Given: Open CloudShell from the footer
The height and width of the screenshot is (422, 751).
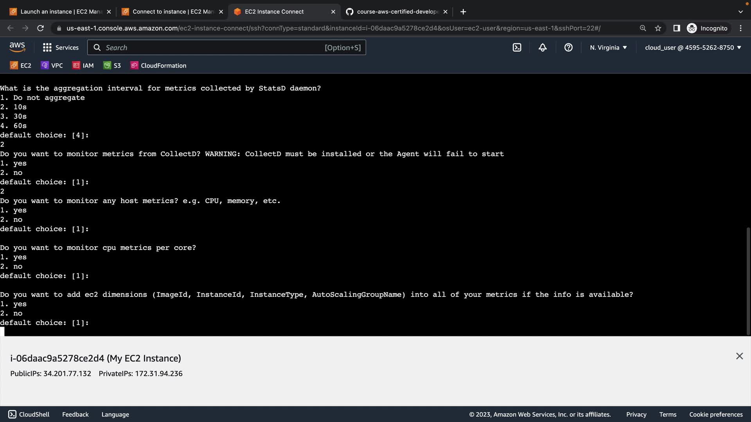Looking at the screenshot, I should (x=29, y=415).
